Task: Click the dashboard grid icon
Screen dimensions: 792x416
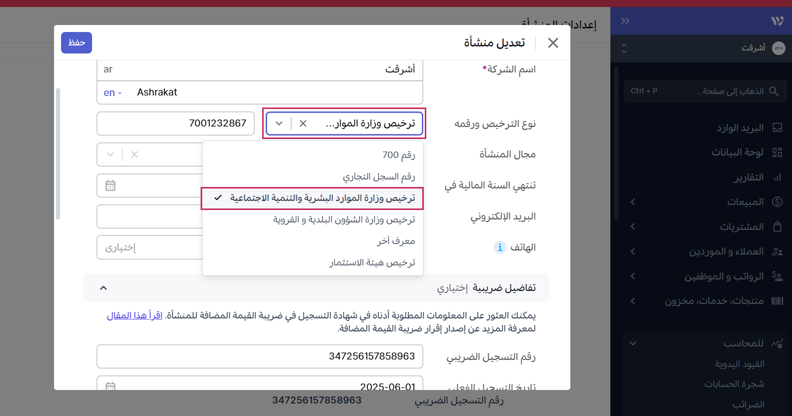Action: 777,152
